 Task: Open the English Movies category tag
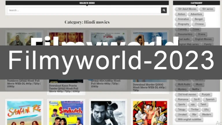tap(203, 39)
